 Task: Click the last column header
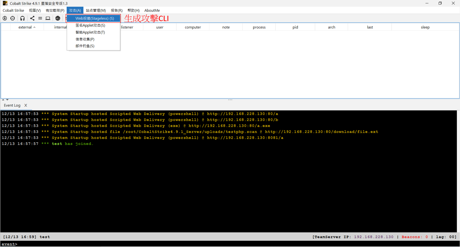(370, 27)
